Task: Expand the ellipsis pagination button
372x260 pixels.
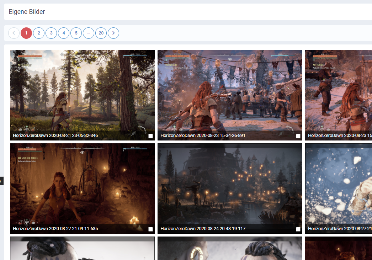Action: pos(89,33)
